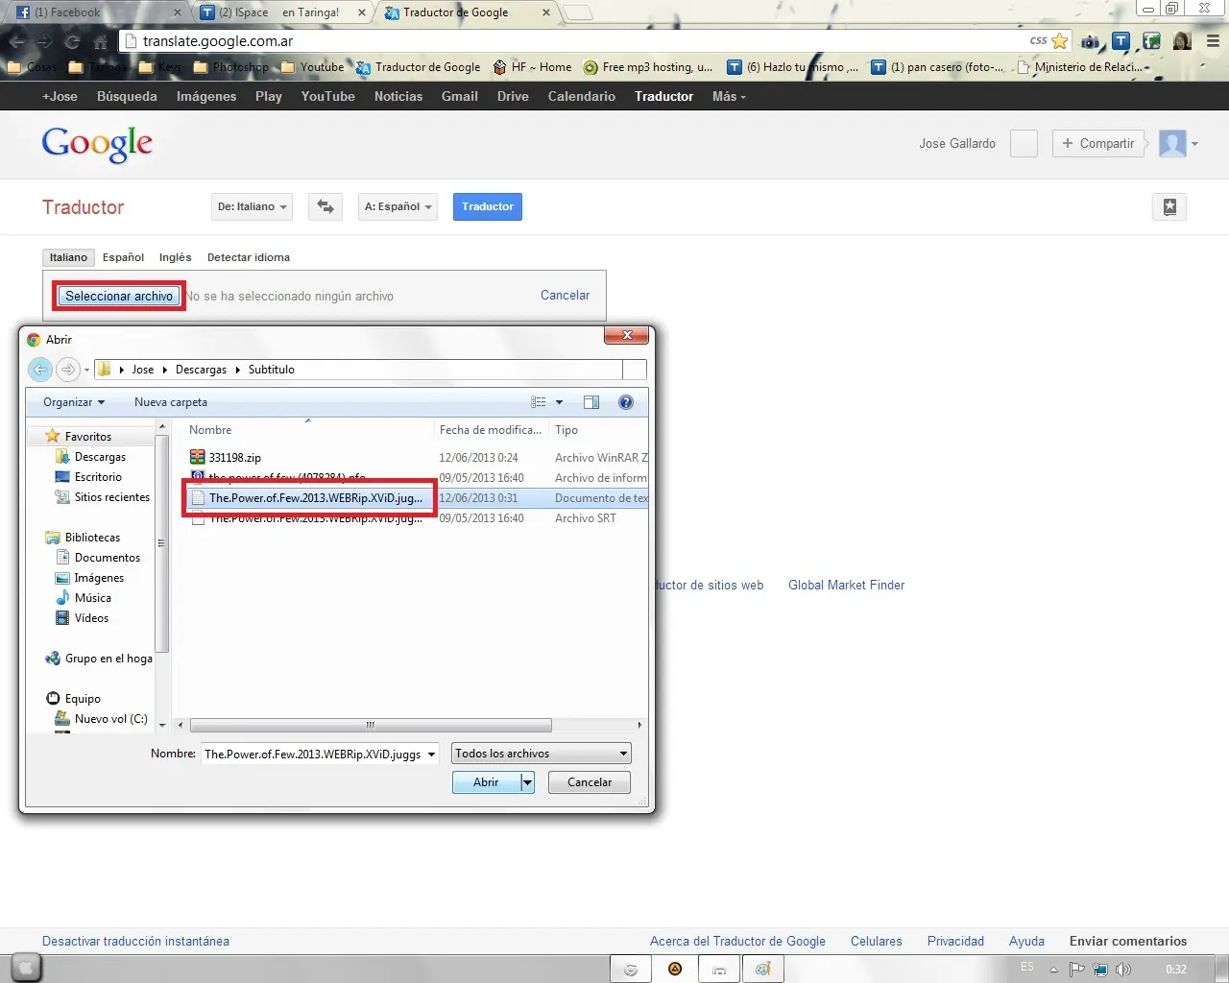The image size is (1229, 983).
Task: Expand the account options arrow beside avatar
Action: point(1194,144)
